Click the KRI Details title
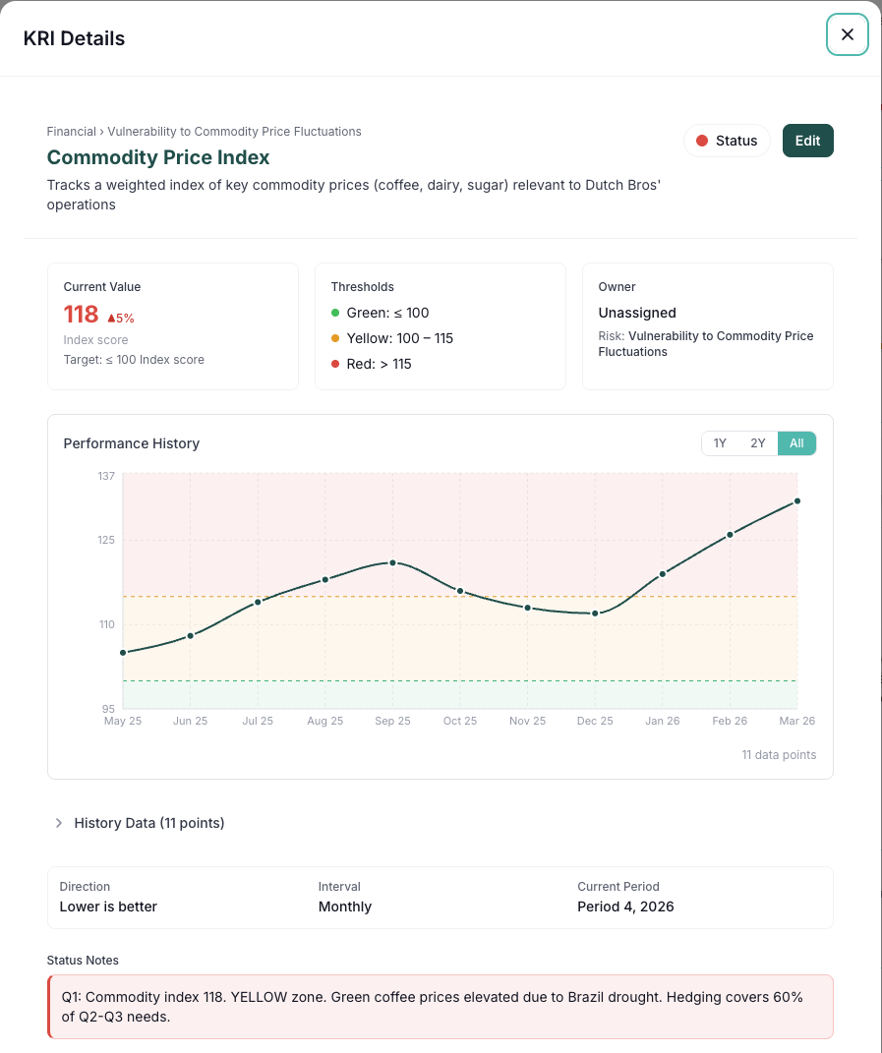 74,38
